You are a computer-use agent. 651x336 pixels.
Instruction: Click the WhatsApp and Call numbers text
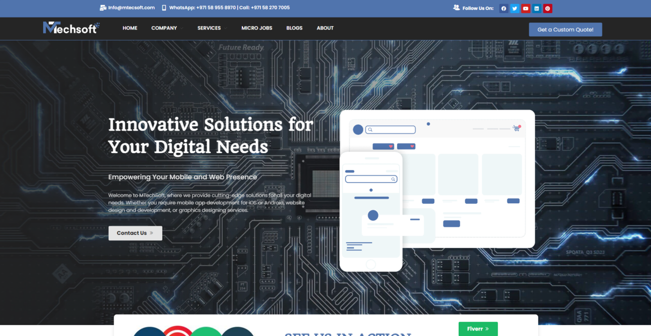229,8
